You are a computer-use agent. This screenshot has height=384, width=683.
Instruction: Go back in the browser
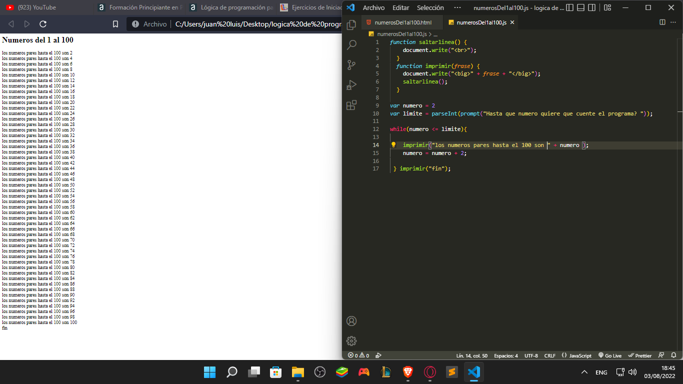11,24
